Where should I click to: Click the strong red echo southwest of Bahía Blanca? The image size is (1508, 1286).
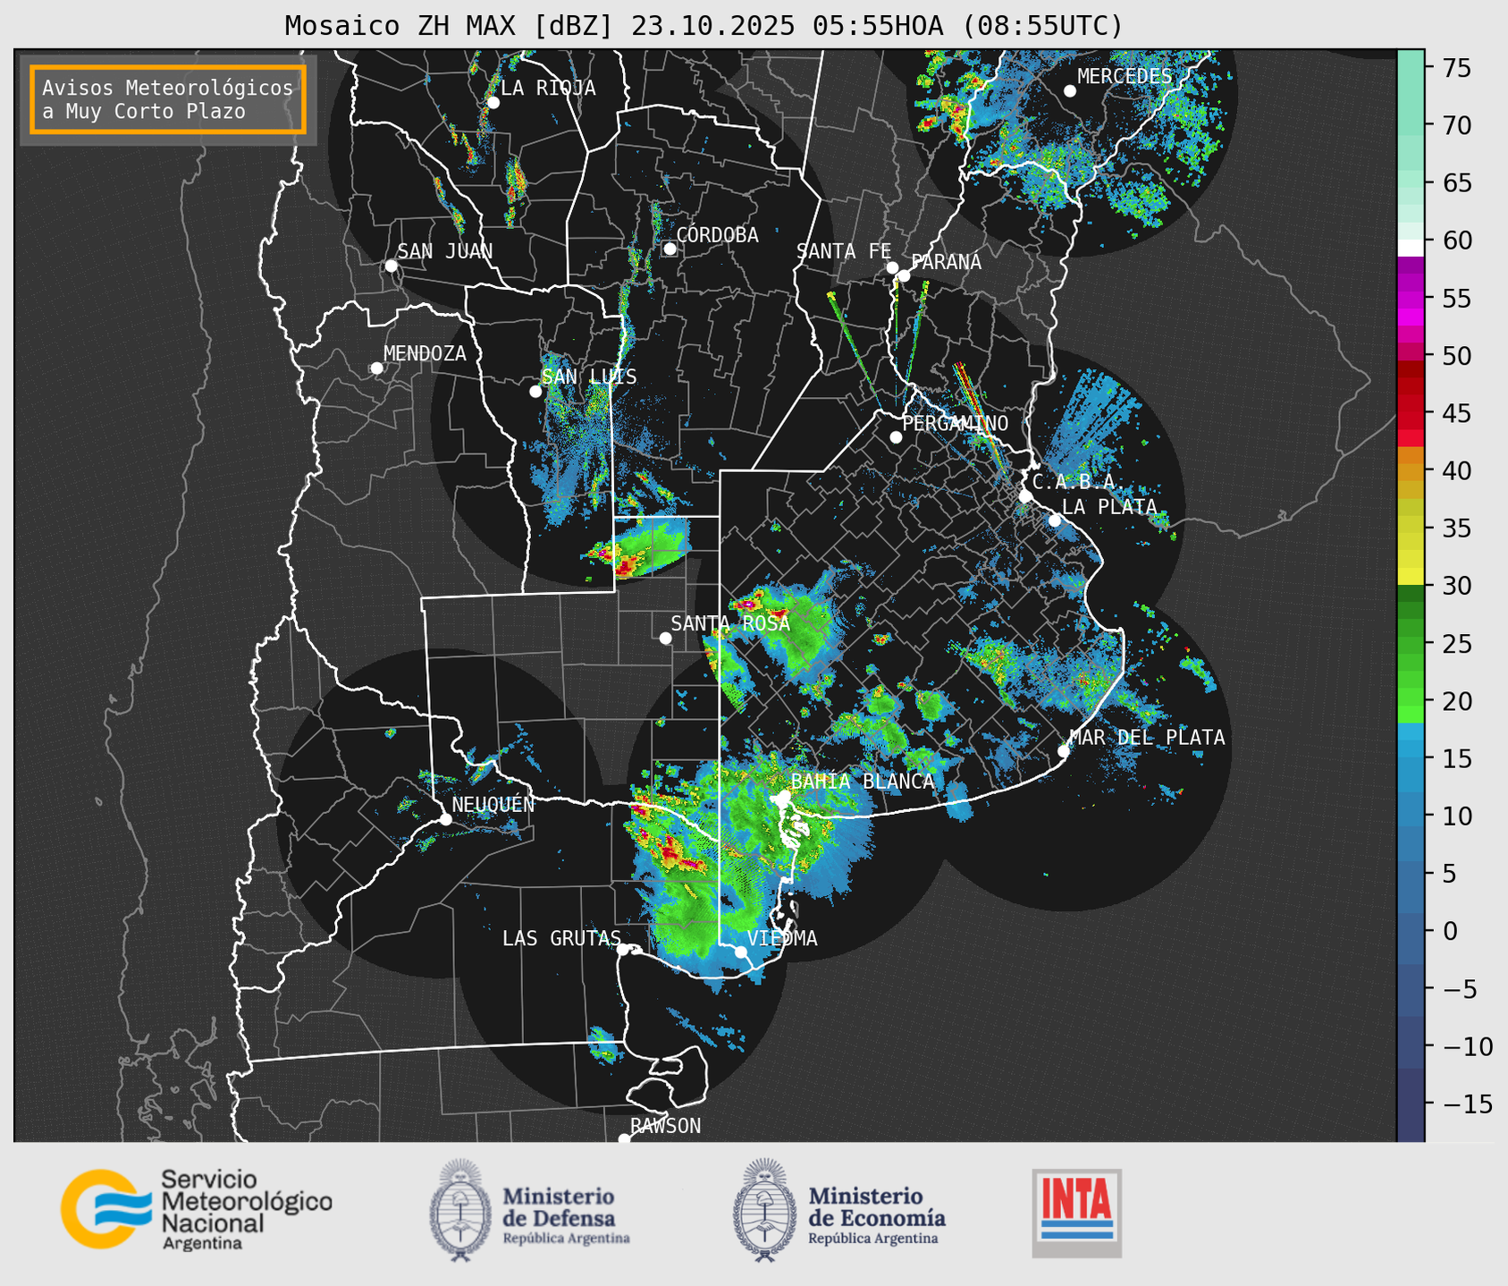pyautogui.click(x=681, y=857)
